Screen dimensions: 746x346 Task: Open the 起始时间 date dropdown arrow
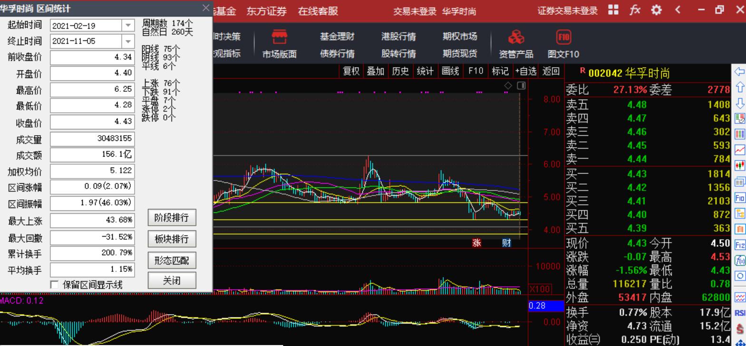pos(128,26)
